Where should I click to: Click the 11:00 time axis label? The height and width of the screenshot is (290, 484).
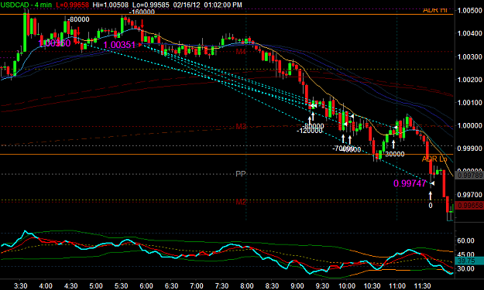(x=397, y=286)
